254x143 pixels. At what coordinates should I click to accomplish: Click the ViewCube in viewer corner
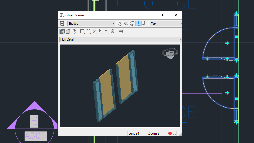pyautogui.click(x=170, y=54)
